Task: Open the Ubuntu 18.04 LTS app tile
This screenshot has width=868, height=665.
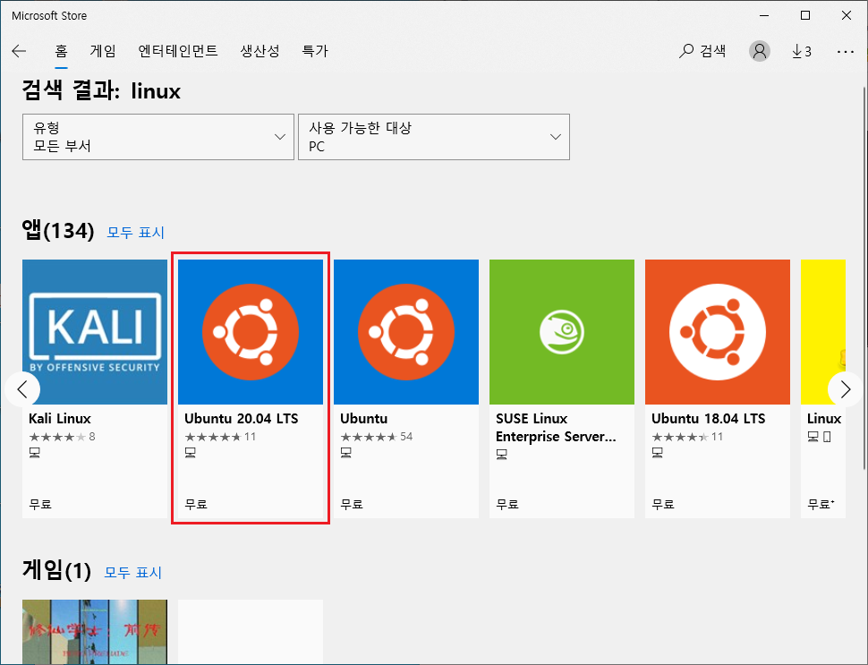Action: coord(718,388)
